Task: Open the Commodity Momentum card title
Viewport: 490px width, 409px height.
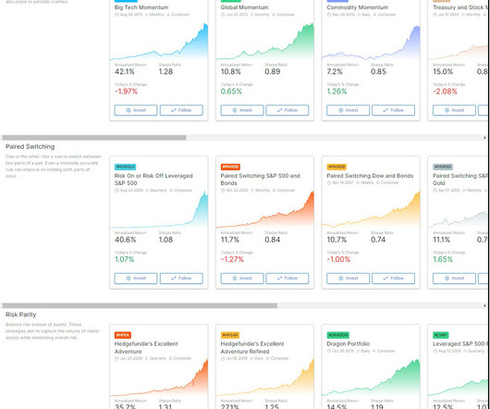Action: pos(358,7)
